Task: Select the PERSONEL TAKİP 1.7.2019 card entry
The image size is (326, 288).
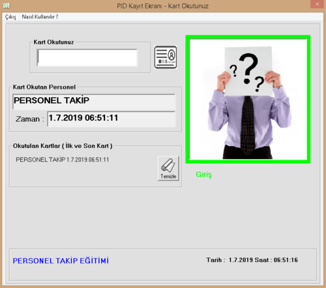Action: pos(63,160)
